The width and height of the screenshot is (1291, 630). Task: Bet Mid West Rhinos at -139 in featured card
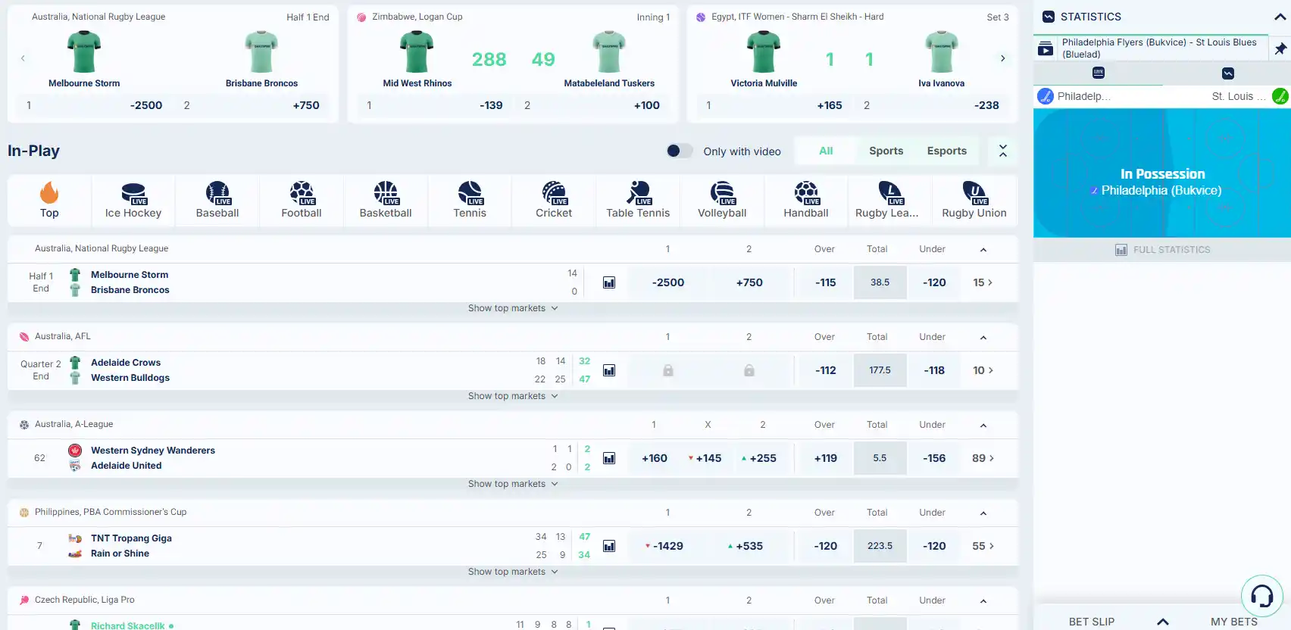tap(434, 105)
